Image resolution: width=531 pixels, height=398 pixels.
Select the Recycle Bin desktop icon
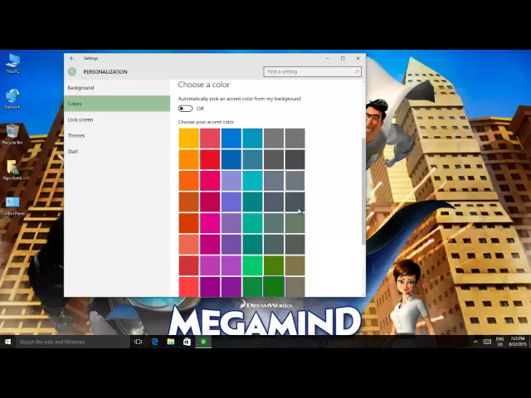pyautogui.click(x=12, y=134)
